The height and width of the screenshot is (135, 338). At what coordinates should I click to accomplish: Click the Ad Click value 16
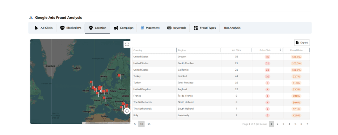pos(236,83)
